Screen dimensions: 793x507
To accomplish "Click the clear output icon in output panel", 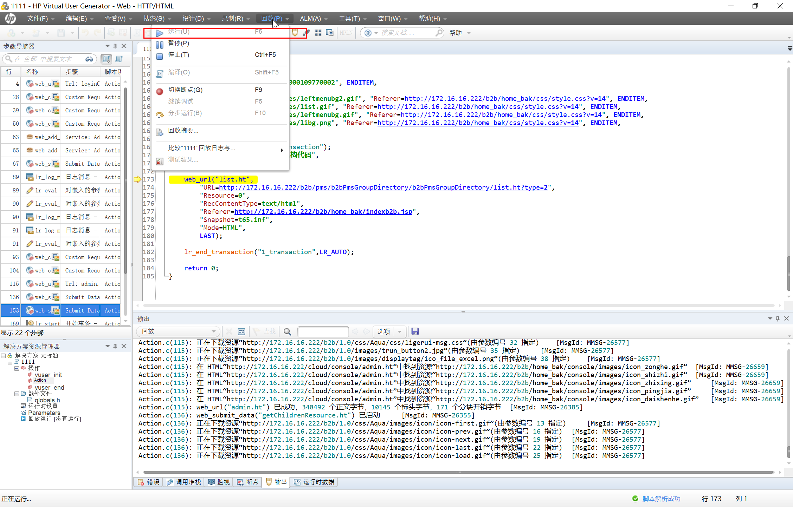I will [229, 331].
